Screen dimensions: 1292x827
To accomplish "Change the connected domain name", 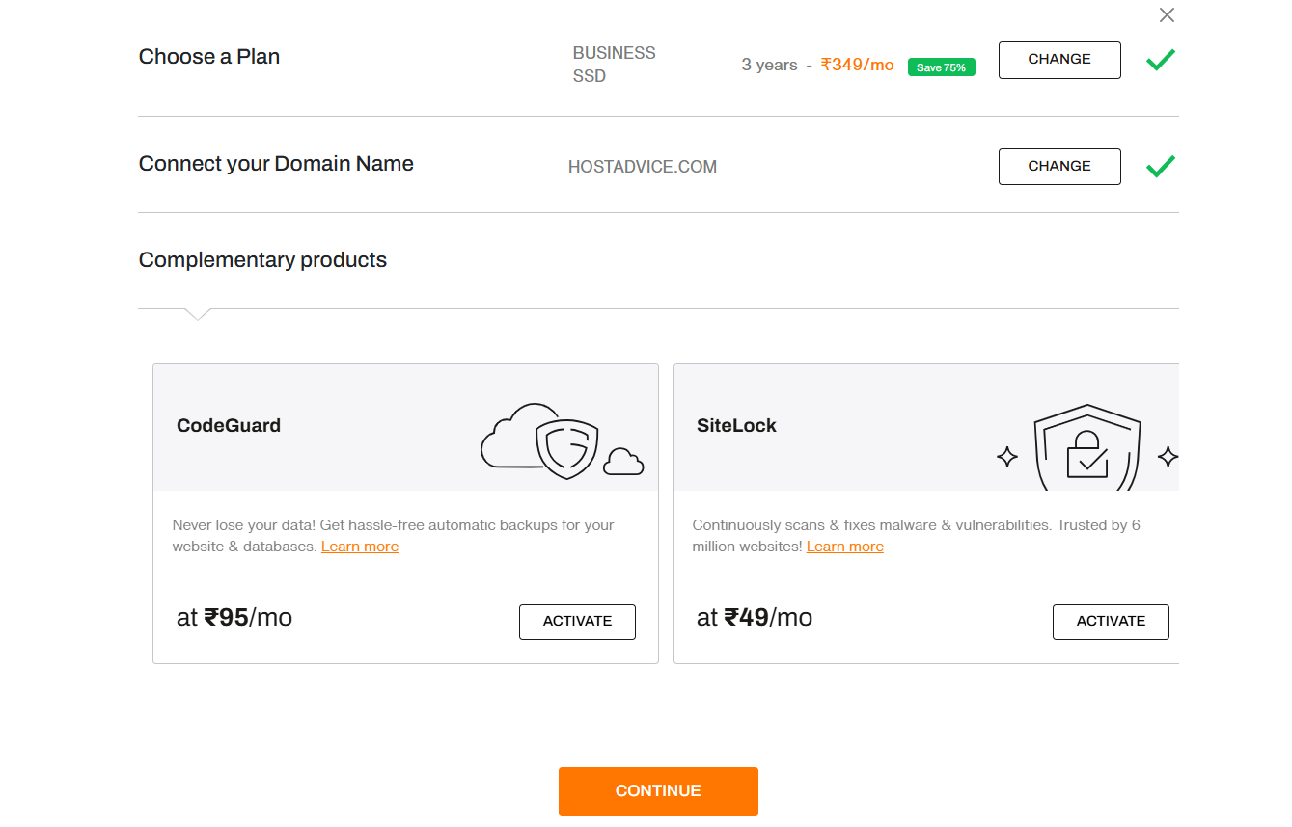I will tap(1059, 166).
